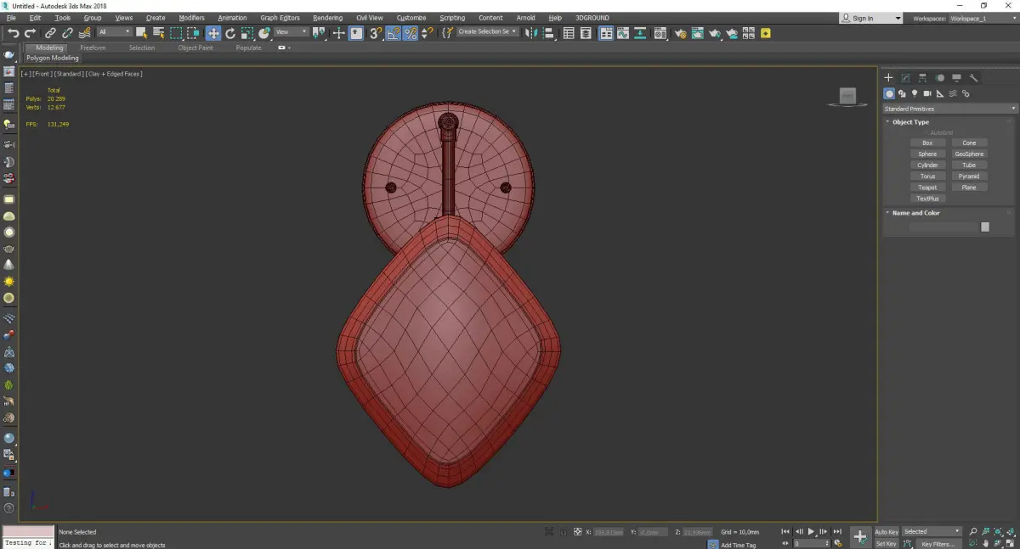This screenshot has height=549, width=1020.
Task: Click the Key Filters button
Action: 938,544
